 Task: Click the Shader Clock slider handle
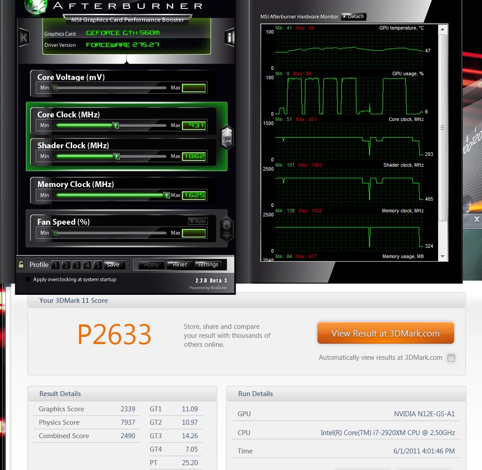click(x=116, y=156)
